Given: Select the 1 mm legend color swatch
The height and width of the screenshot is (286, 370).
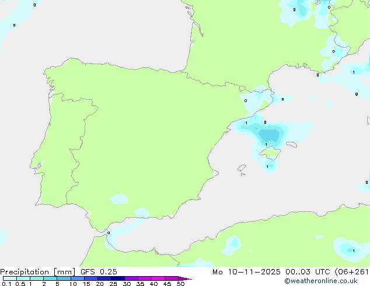Looking at the screenshot, I should 37,278.
